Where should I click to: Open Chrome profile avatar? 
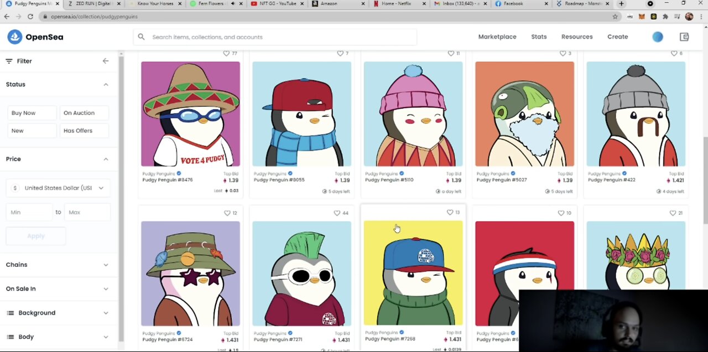(x=689, y=17)
